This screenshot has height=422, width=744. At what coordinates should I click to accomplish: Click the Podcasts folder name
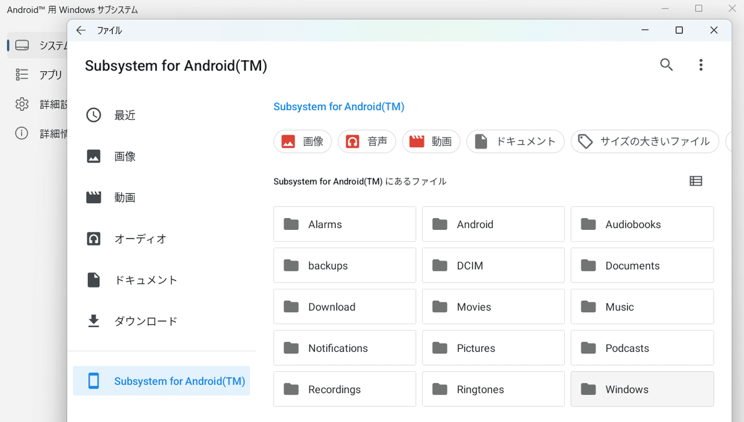pyautogui.click(x=627, y=348)
